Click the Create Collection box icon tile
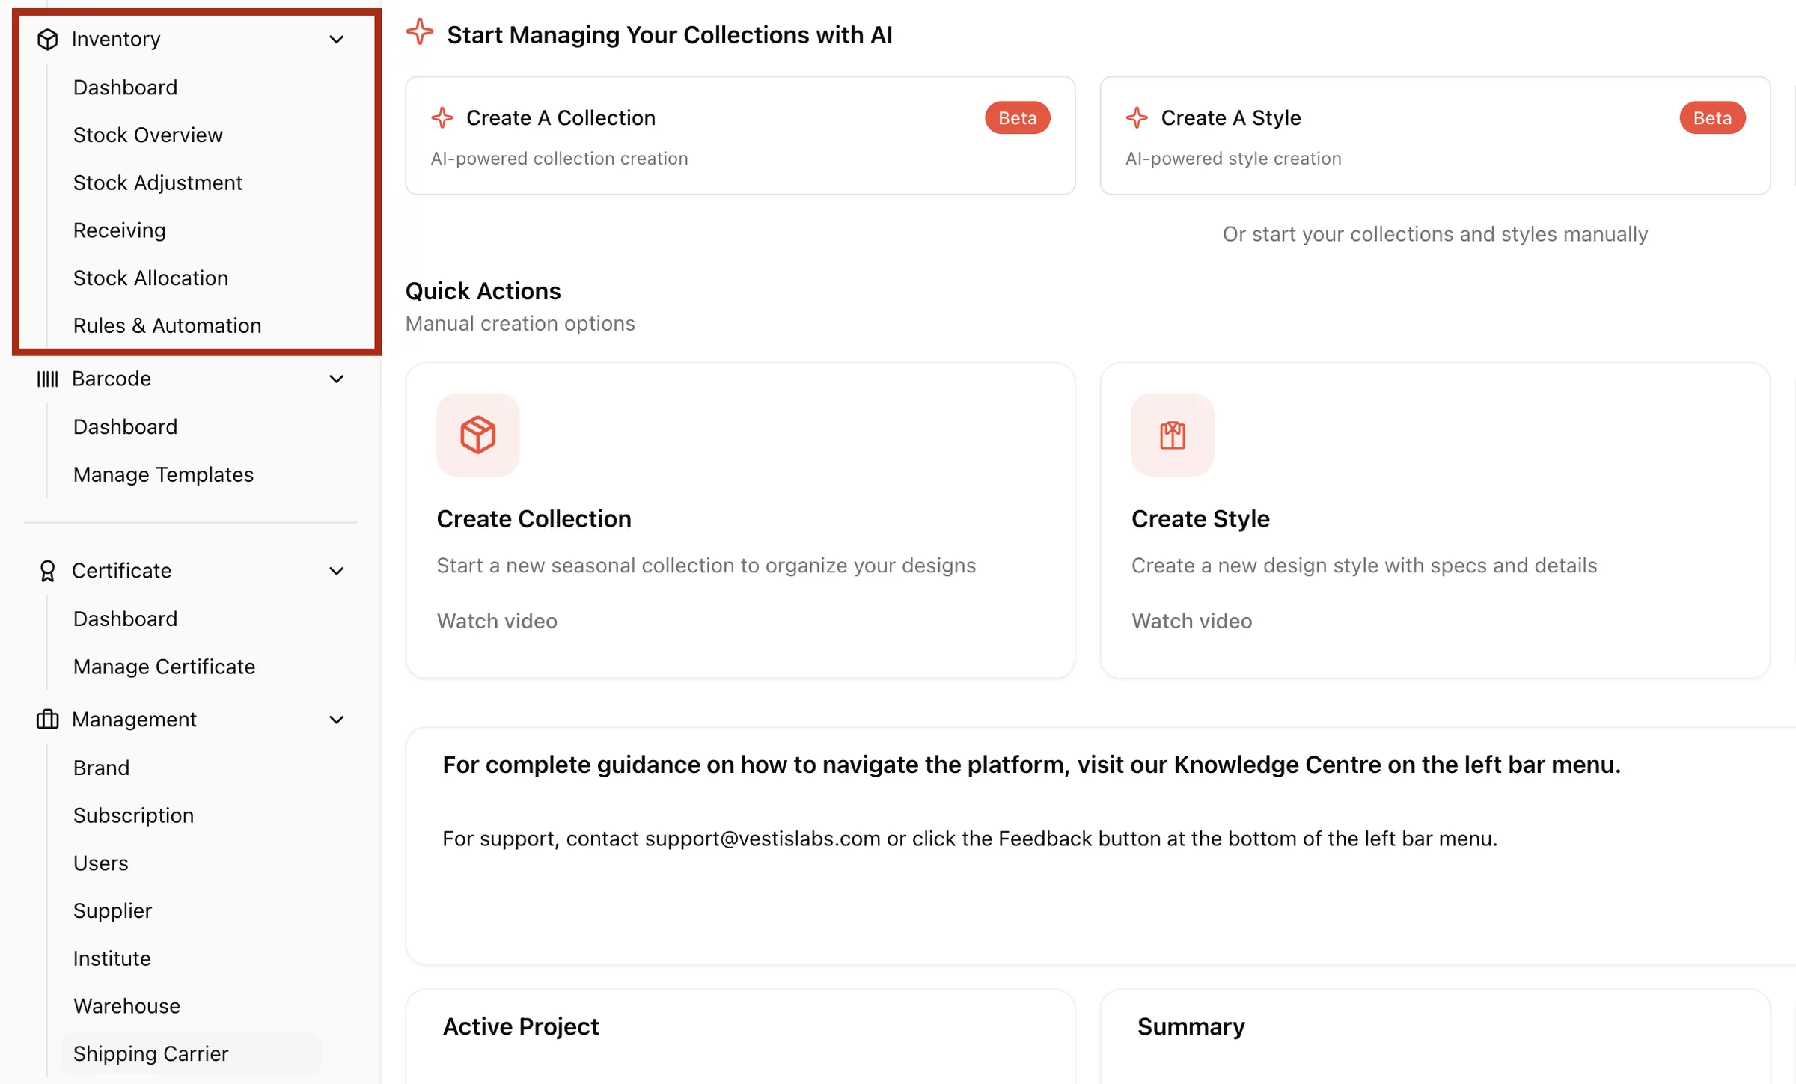The height and width of the screenshot is (1084, 1796). point(477,435)
